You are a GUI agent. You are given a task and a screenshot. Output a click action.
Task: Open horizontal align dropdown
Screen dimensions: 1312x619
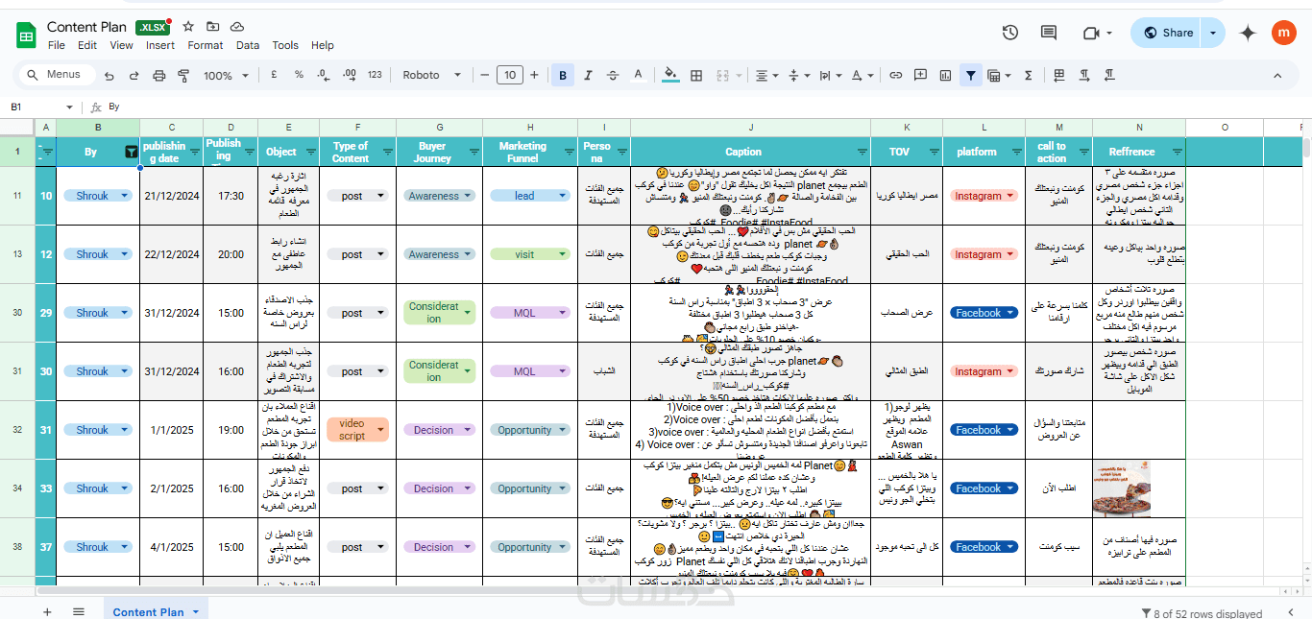766,75
